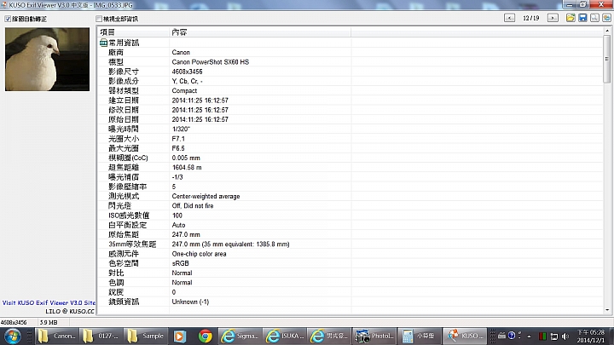Switch to the Sigma Internet Explorer window
The image size is (614, 345).
[x=240, y=336]
